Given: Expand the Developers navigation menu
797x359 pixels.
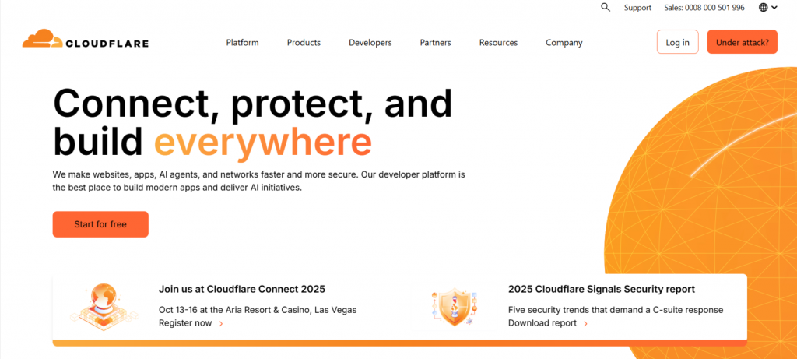Looking at the screenshot, I should [x=370, y=43].
